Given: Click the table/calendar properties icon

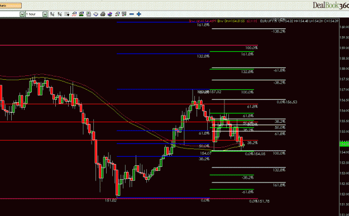Looking at the screenshot, I should (x=89, y=14).
